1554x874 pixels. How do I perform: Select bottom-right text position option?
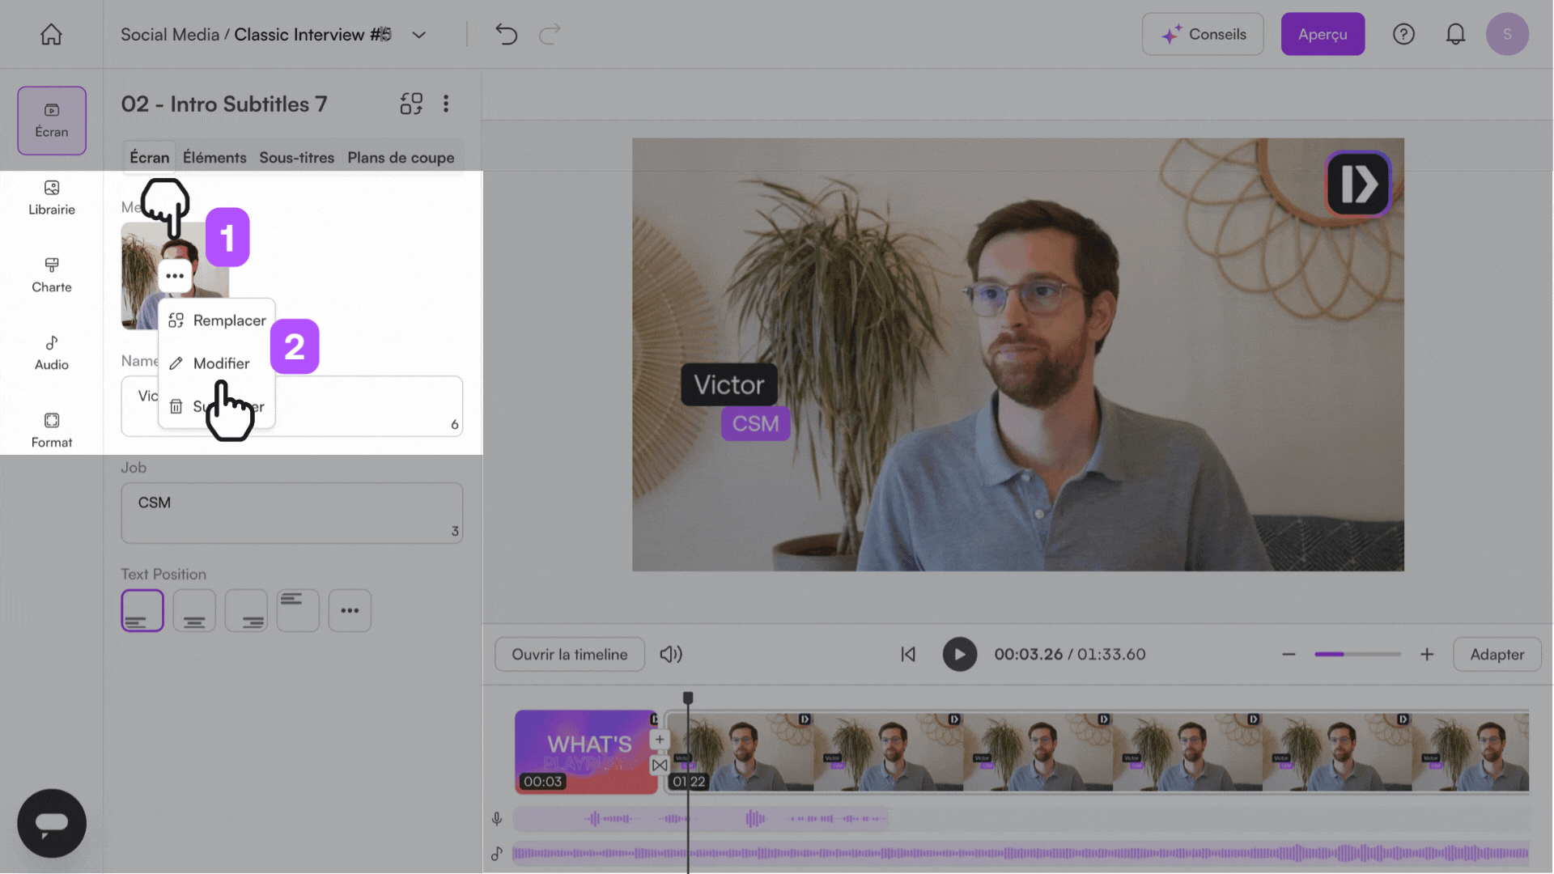click(x=246, y=610)
